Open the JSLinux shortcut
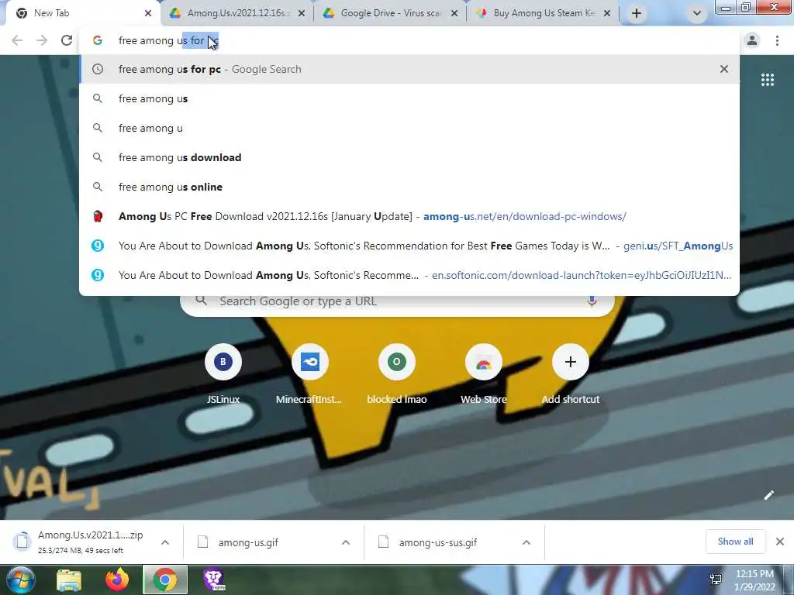 (223, 374)
